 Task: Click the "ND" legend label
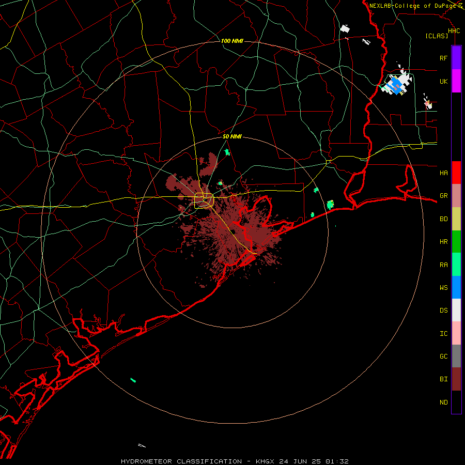click(443, 402)
